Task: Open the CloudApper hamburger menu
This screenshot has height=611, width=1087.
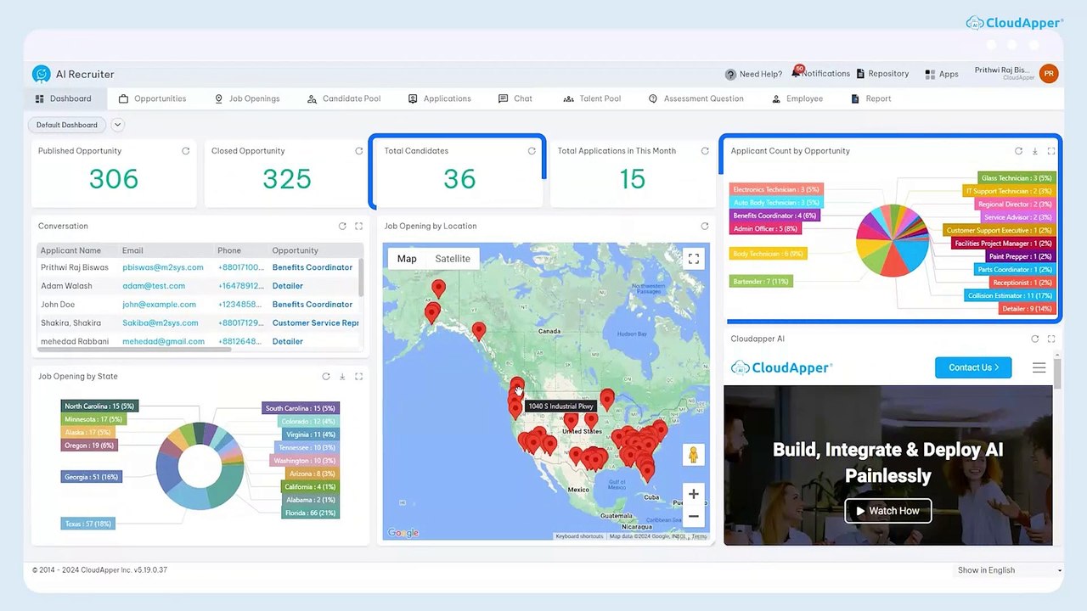Action: tap(1039, 367)
